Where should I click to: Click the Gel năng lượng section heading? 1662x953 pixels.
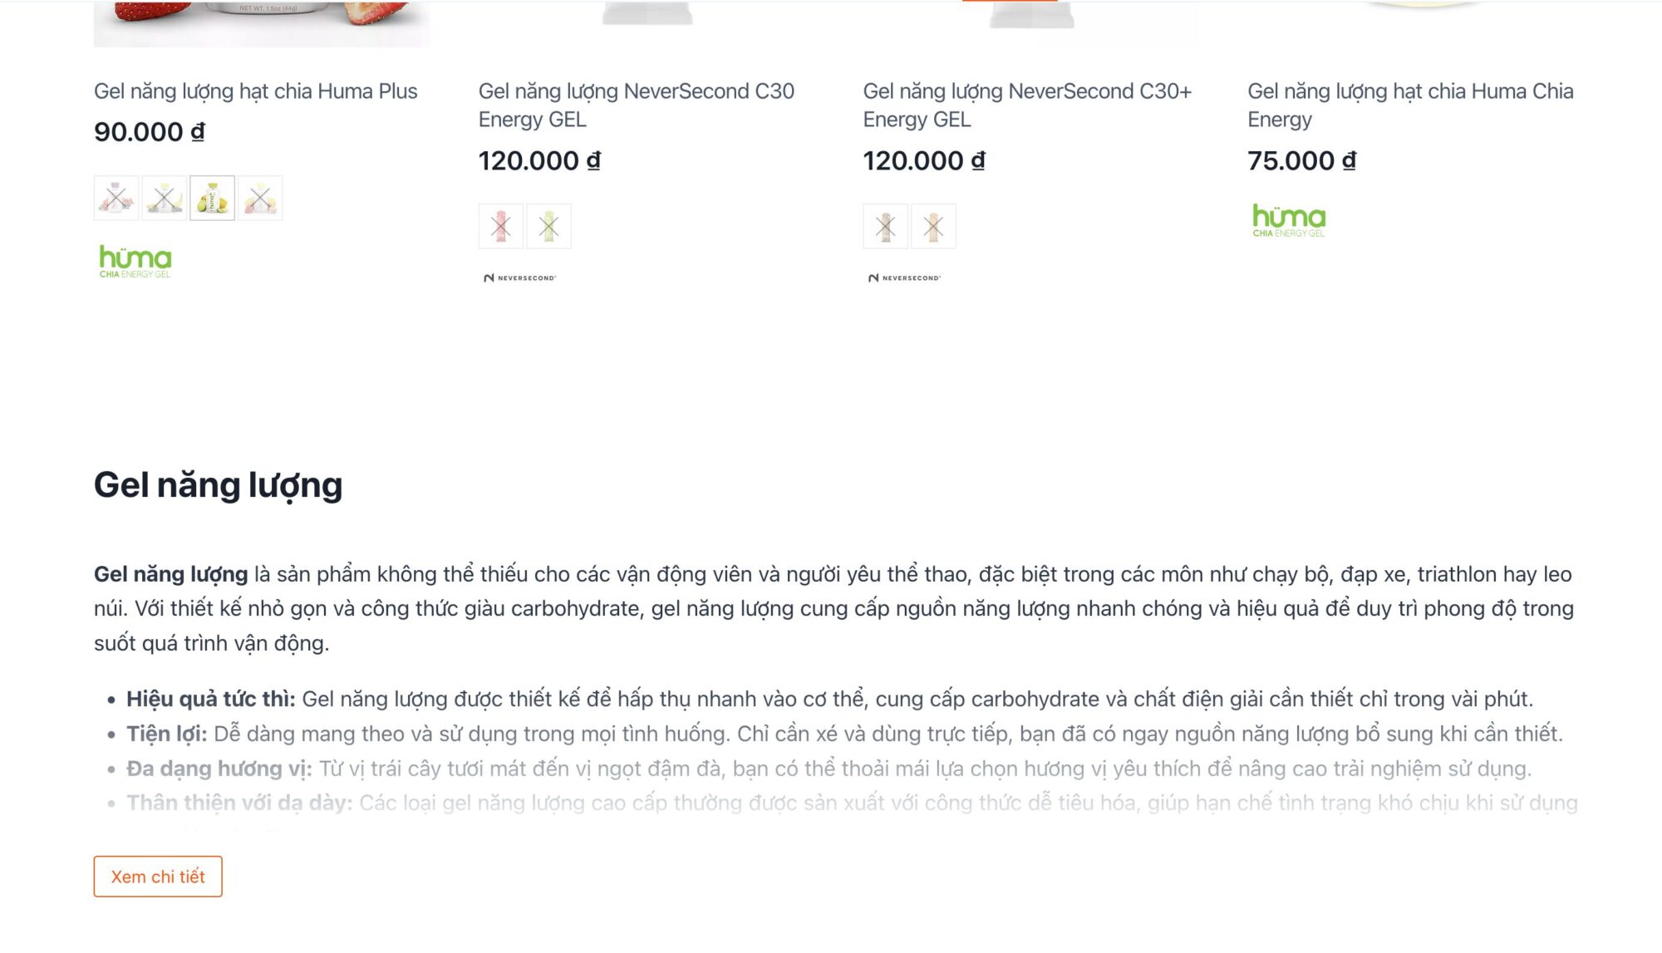click(218, 485)
